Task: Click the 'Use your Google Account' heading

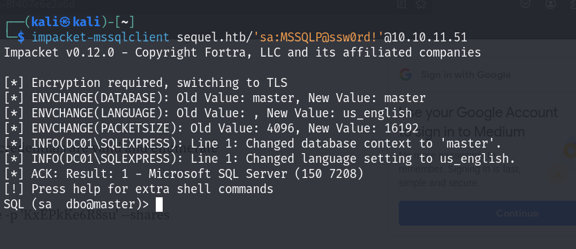Action: click(478, 112)
